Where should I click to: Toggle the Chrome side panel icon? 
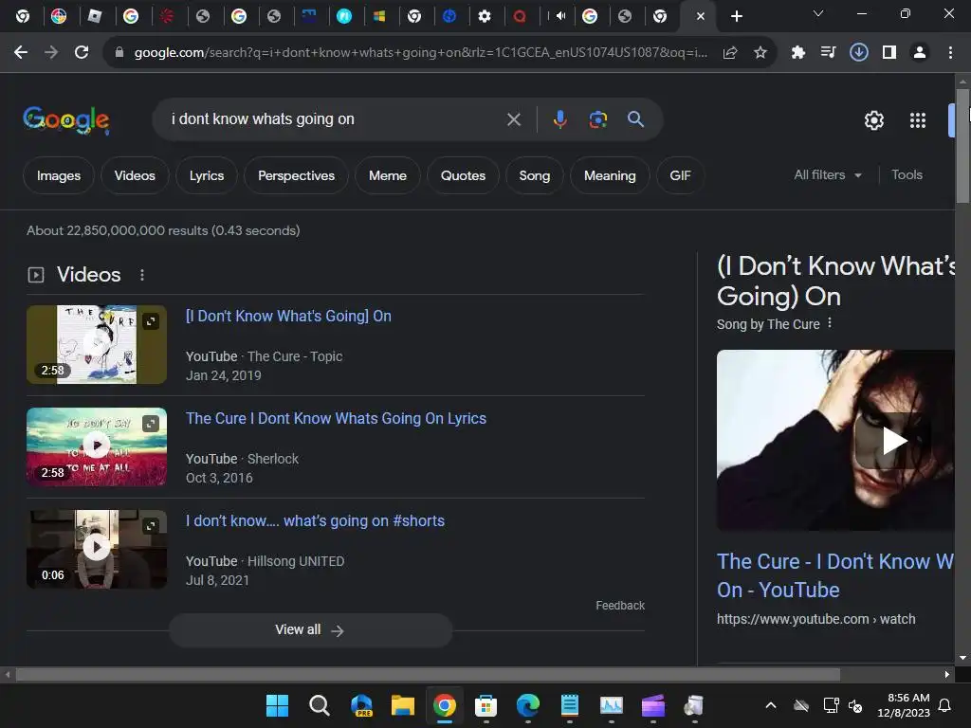(x=889, y=53)
